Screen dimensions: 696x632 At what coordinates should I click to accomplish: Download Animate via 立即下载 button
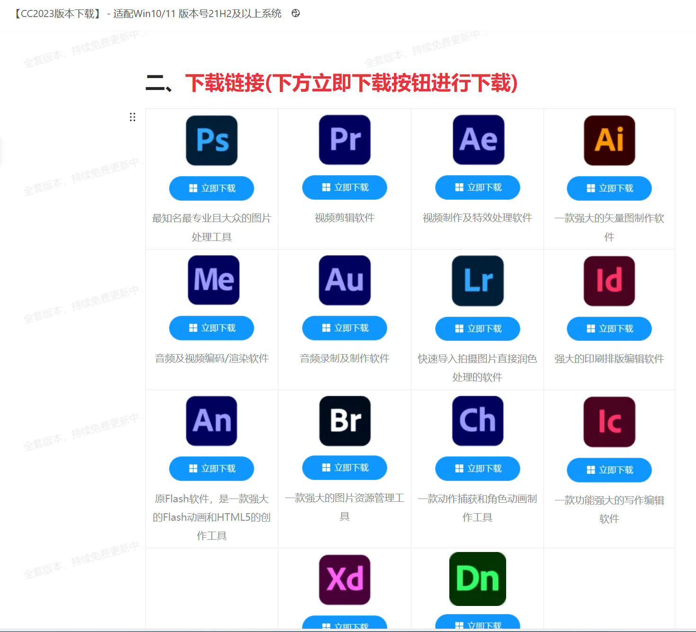[212, 469]
